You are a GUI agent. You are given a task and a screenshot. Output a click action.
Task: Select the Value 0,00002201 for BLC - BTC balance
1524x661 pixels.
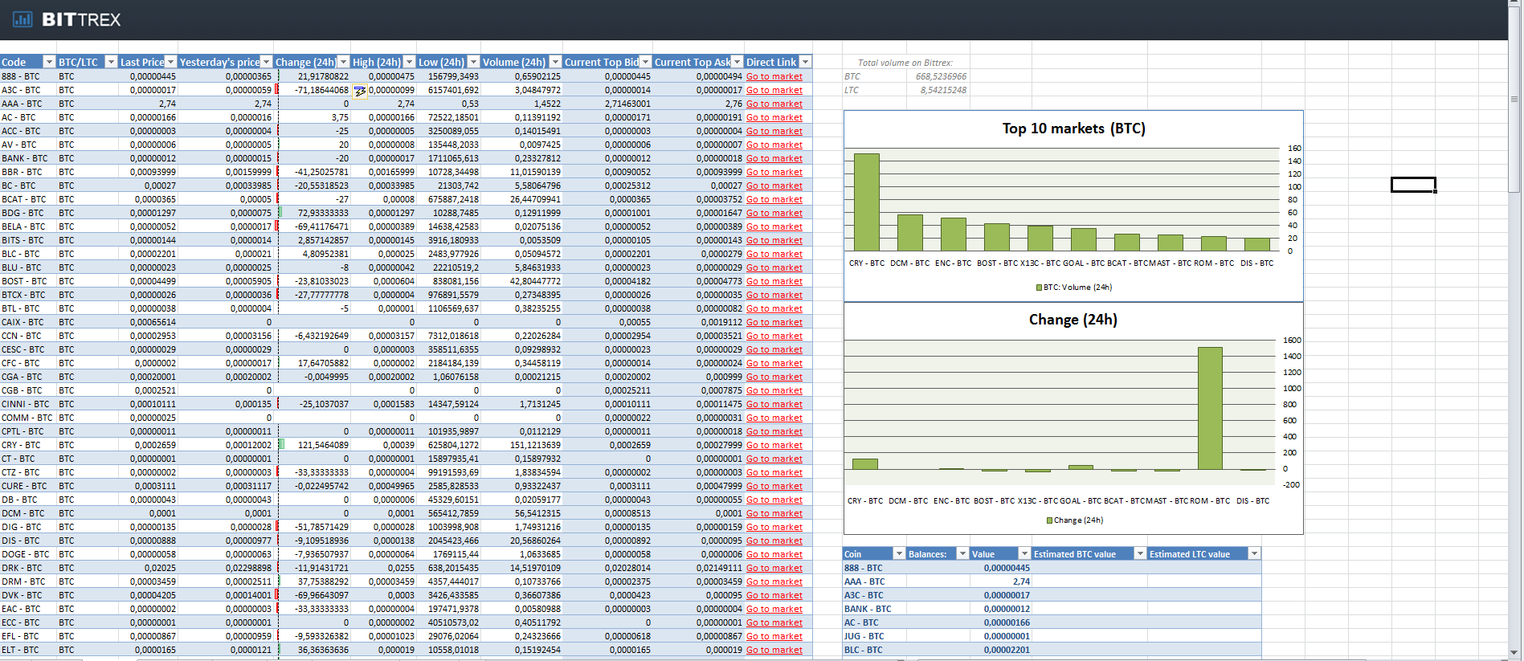(x=1000, y=650)
